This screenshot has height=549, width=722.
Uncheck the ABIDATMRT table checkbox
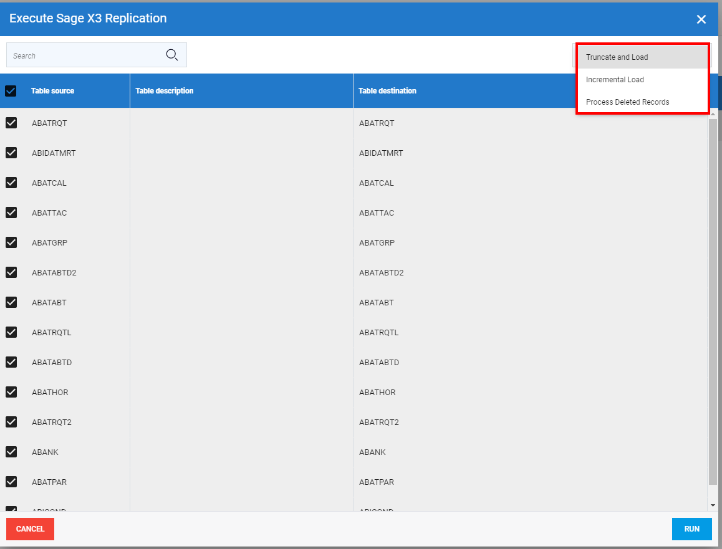(11, 153)
